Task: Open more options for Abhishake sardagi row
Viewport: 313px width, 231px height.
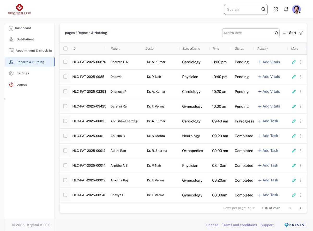Action: click(301, 121)
